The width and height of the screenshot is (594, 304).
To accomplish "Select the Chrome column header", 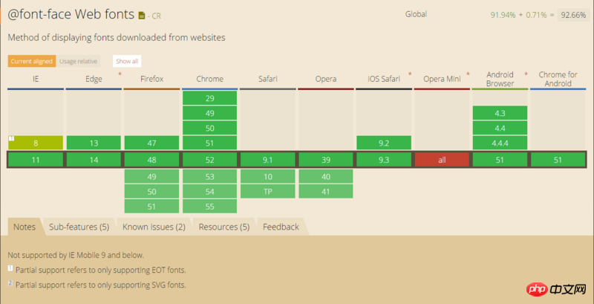I will coord(210,79).
